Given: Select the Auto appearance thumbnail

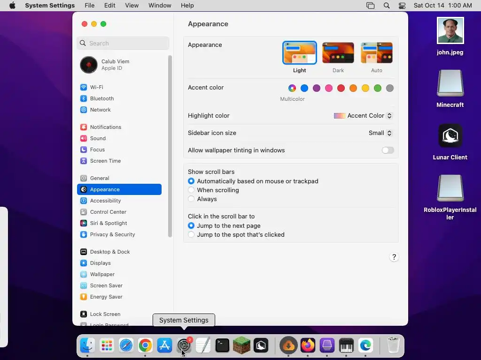Looking at the screenshot, I should coord(377,53).
